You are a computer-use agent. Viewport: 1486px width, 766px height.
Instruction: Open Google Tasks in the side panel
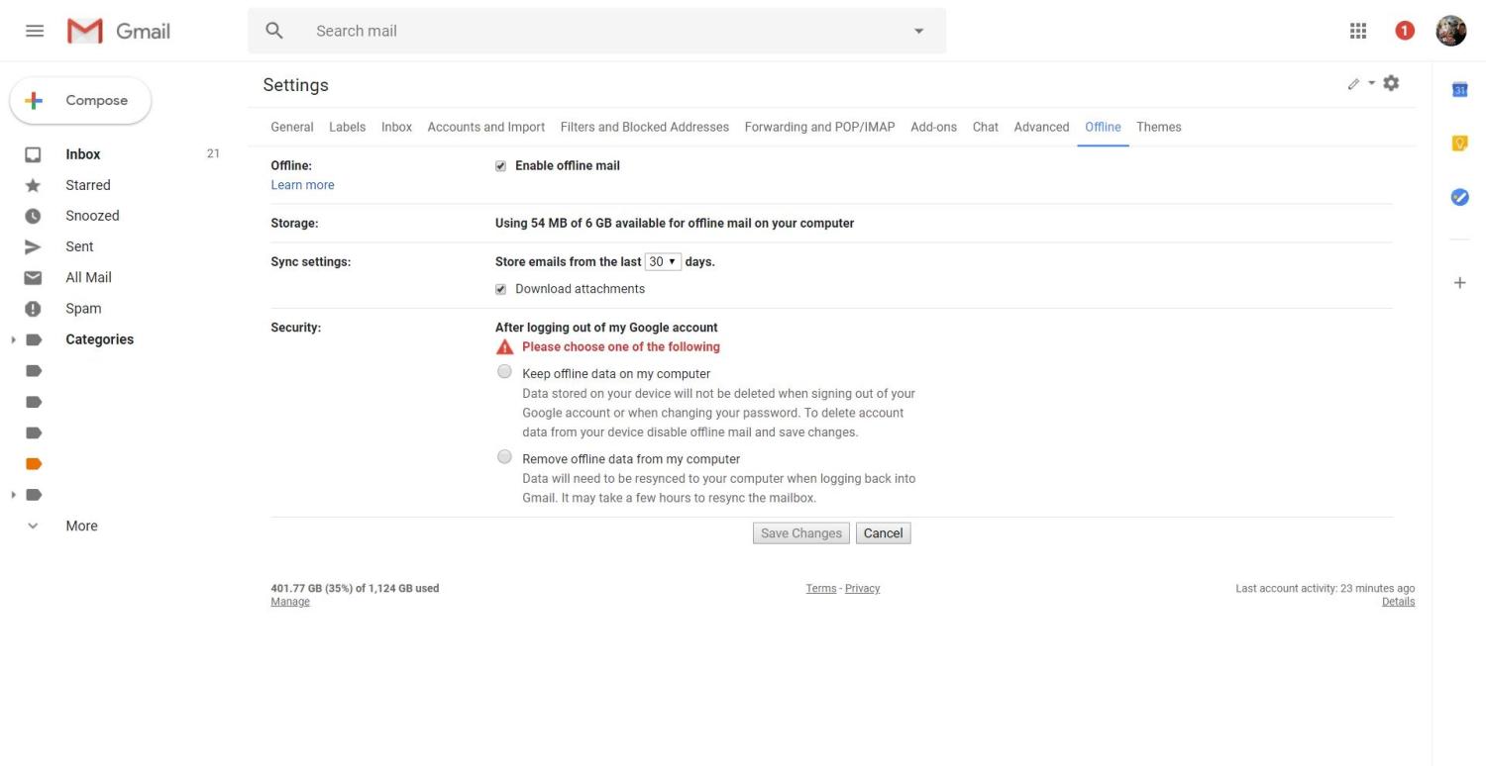[1459, 197]
